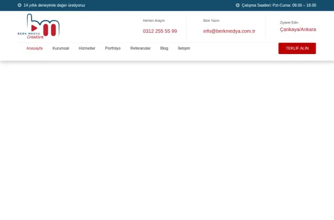Click the 'Ziyaret Edin' label
Image resolution: width=334 pixels, height=220 pixels.
[289, 23]
